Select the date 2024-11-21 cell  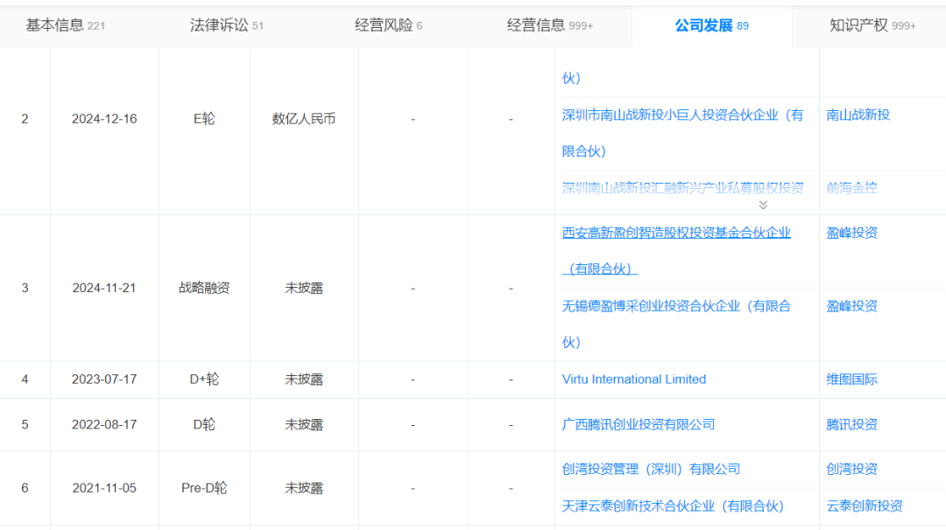104,289
